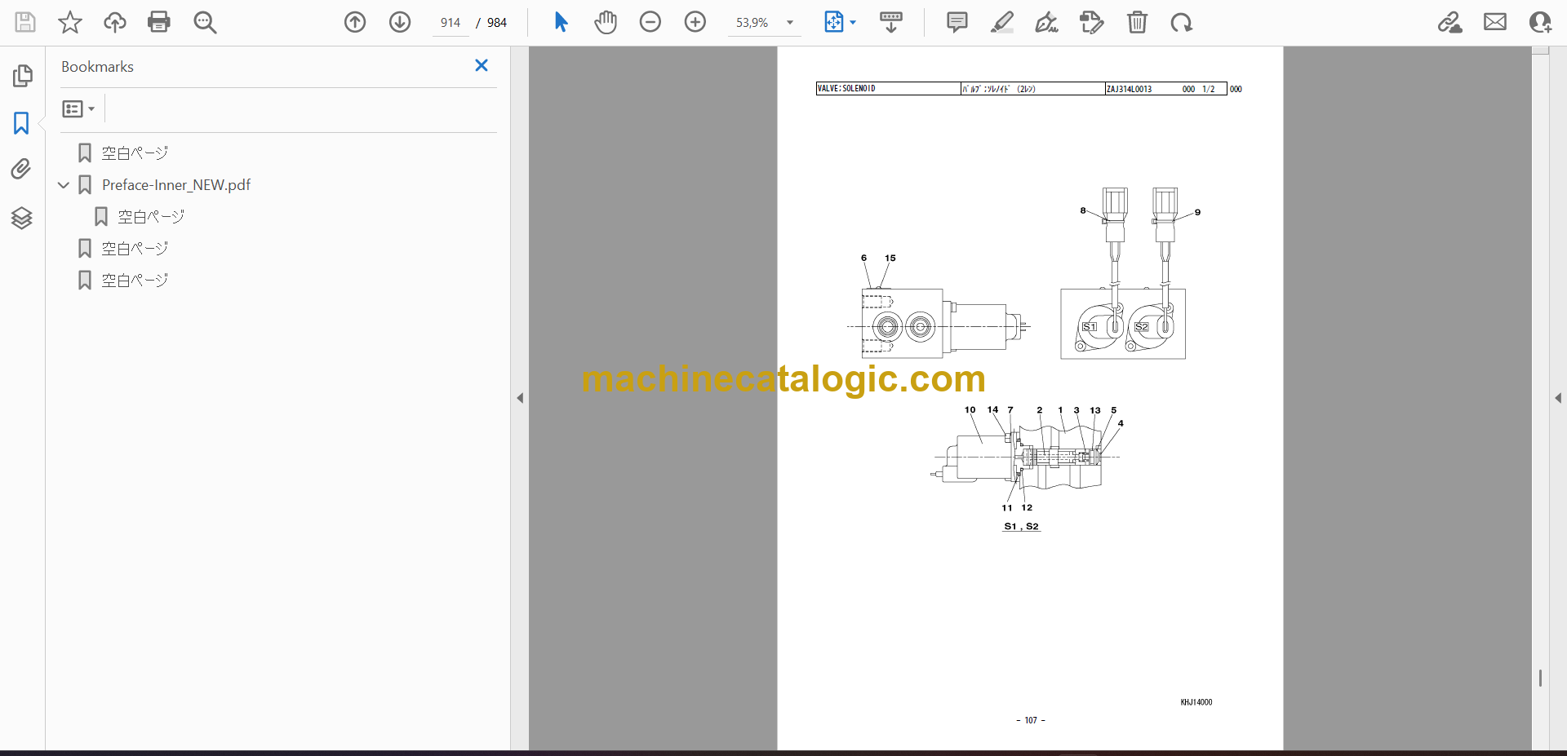Open the share with others account icon
The height and width of the screenshot is (756, 1567).
pyautogui.click(x=1540, y=22)
